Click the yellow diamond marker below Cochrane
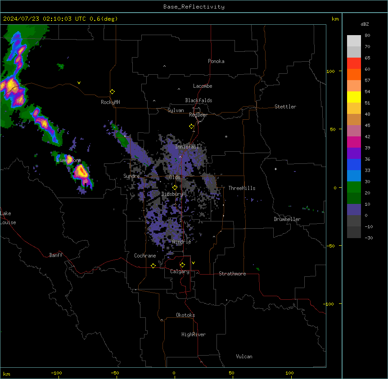 click(153, 266)
